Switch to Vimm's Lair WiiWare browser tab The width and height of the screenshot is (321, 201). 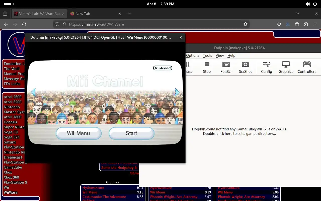39,14
